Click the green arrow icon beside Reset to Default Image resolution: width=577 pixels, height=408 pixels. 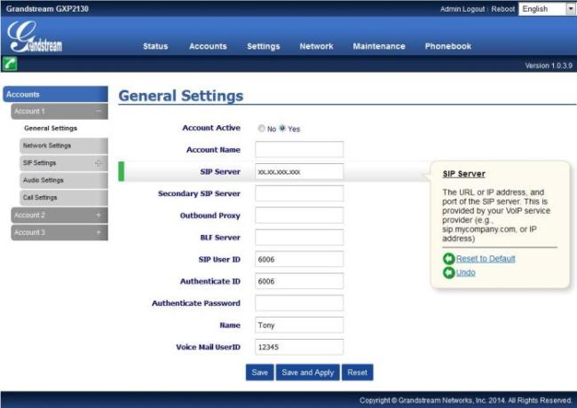[448, 259]
